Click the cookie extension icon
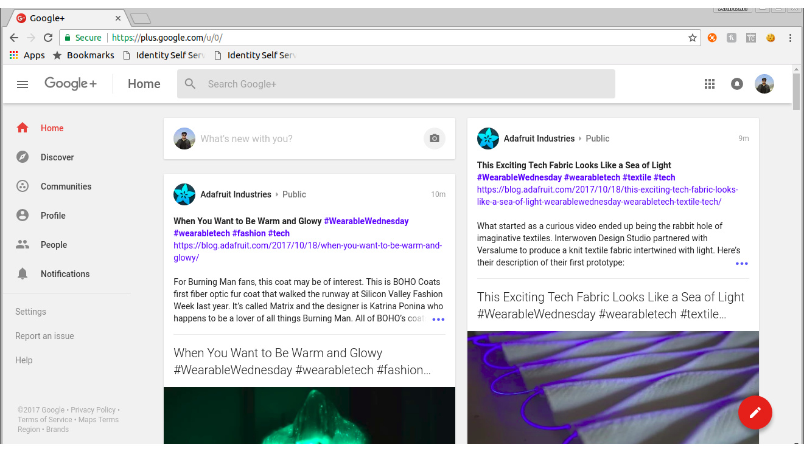804x452 pixels. 771,38
